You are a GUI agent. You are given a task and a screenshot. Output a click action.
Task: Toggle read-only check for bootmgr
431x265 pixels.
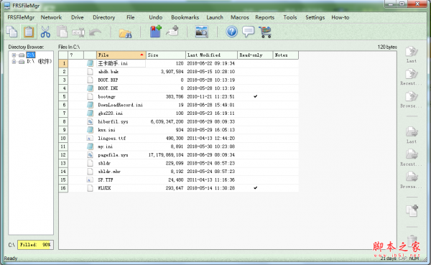pos(255,96)
